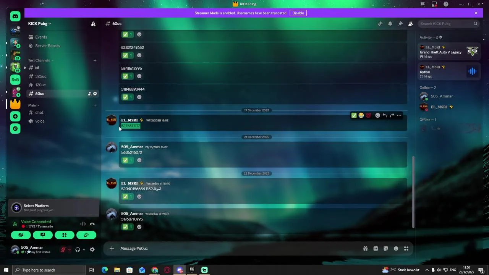React with 100 emoji on hovered message
The height and width of the screenshot is (275, 489).
[x=368, y=115]
